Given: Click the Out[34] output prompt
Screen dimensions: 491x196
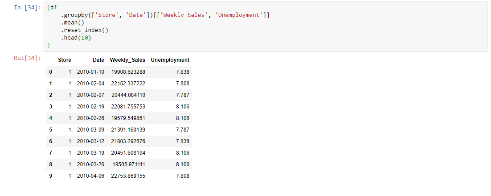Looking at the screenshot, I should [28, 58].
